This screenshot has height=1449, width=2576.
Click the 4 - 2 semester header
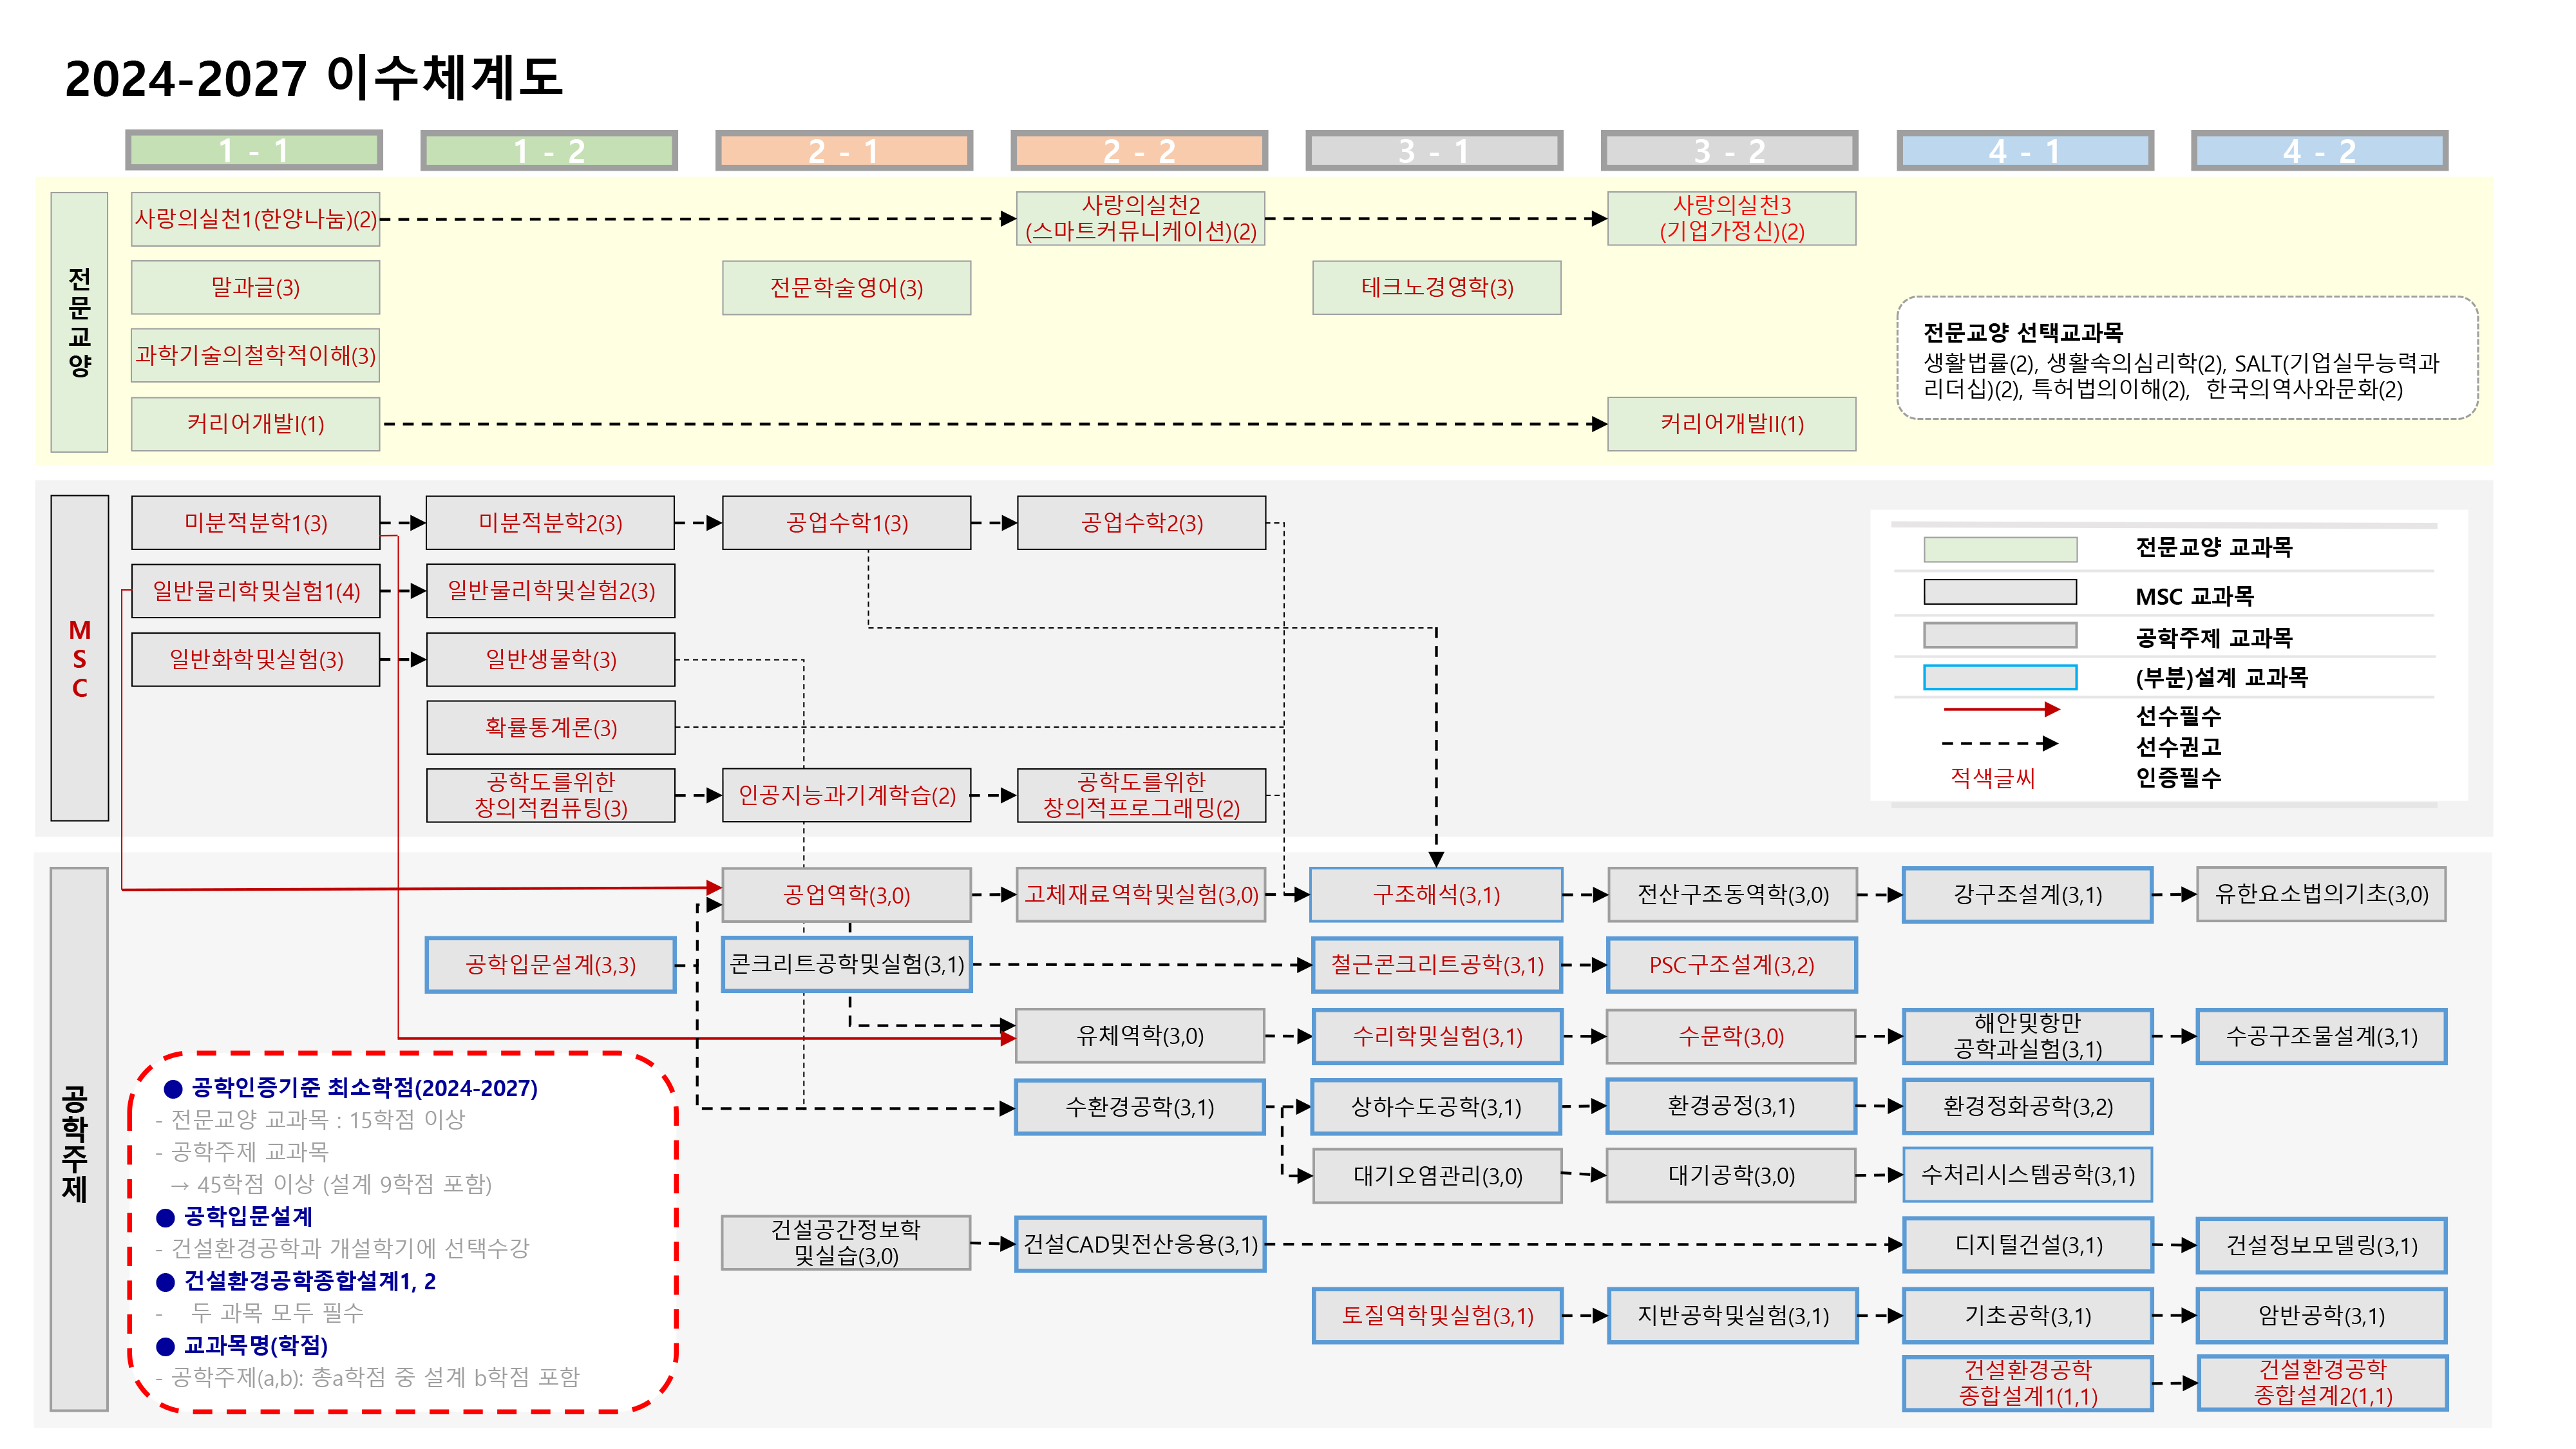pyautogui.click(x=2319, y=151)
